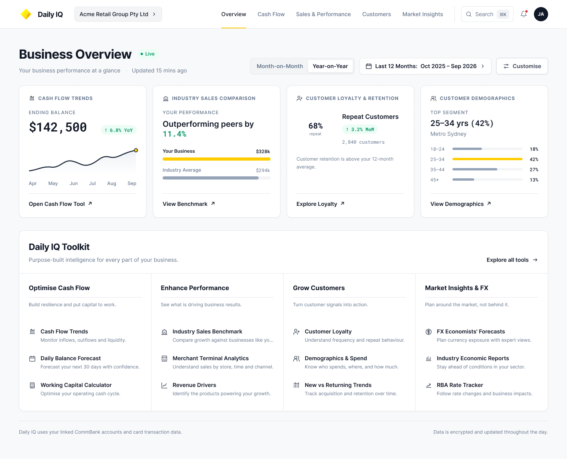This screenshot has width=567, height=459.
Task: Click the New vs Returning Trends icon
Action: click(296, 385)
